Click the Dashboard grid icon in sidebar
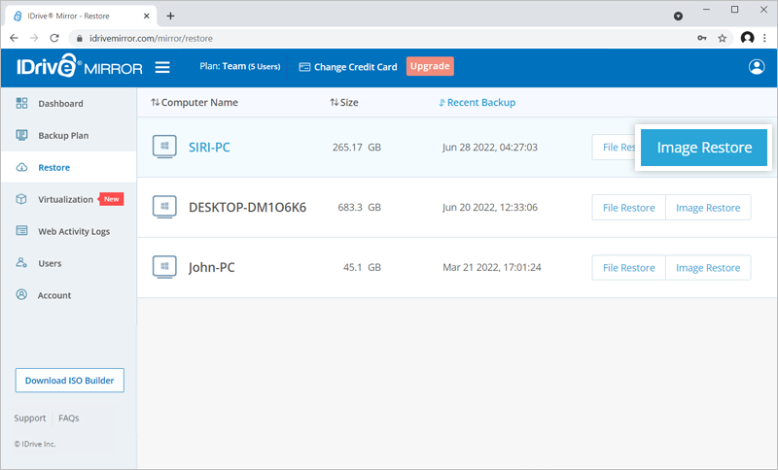 tap(21, 103)
